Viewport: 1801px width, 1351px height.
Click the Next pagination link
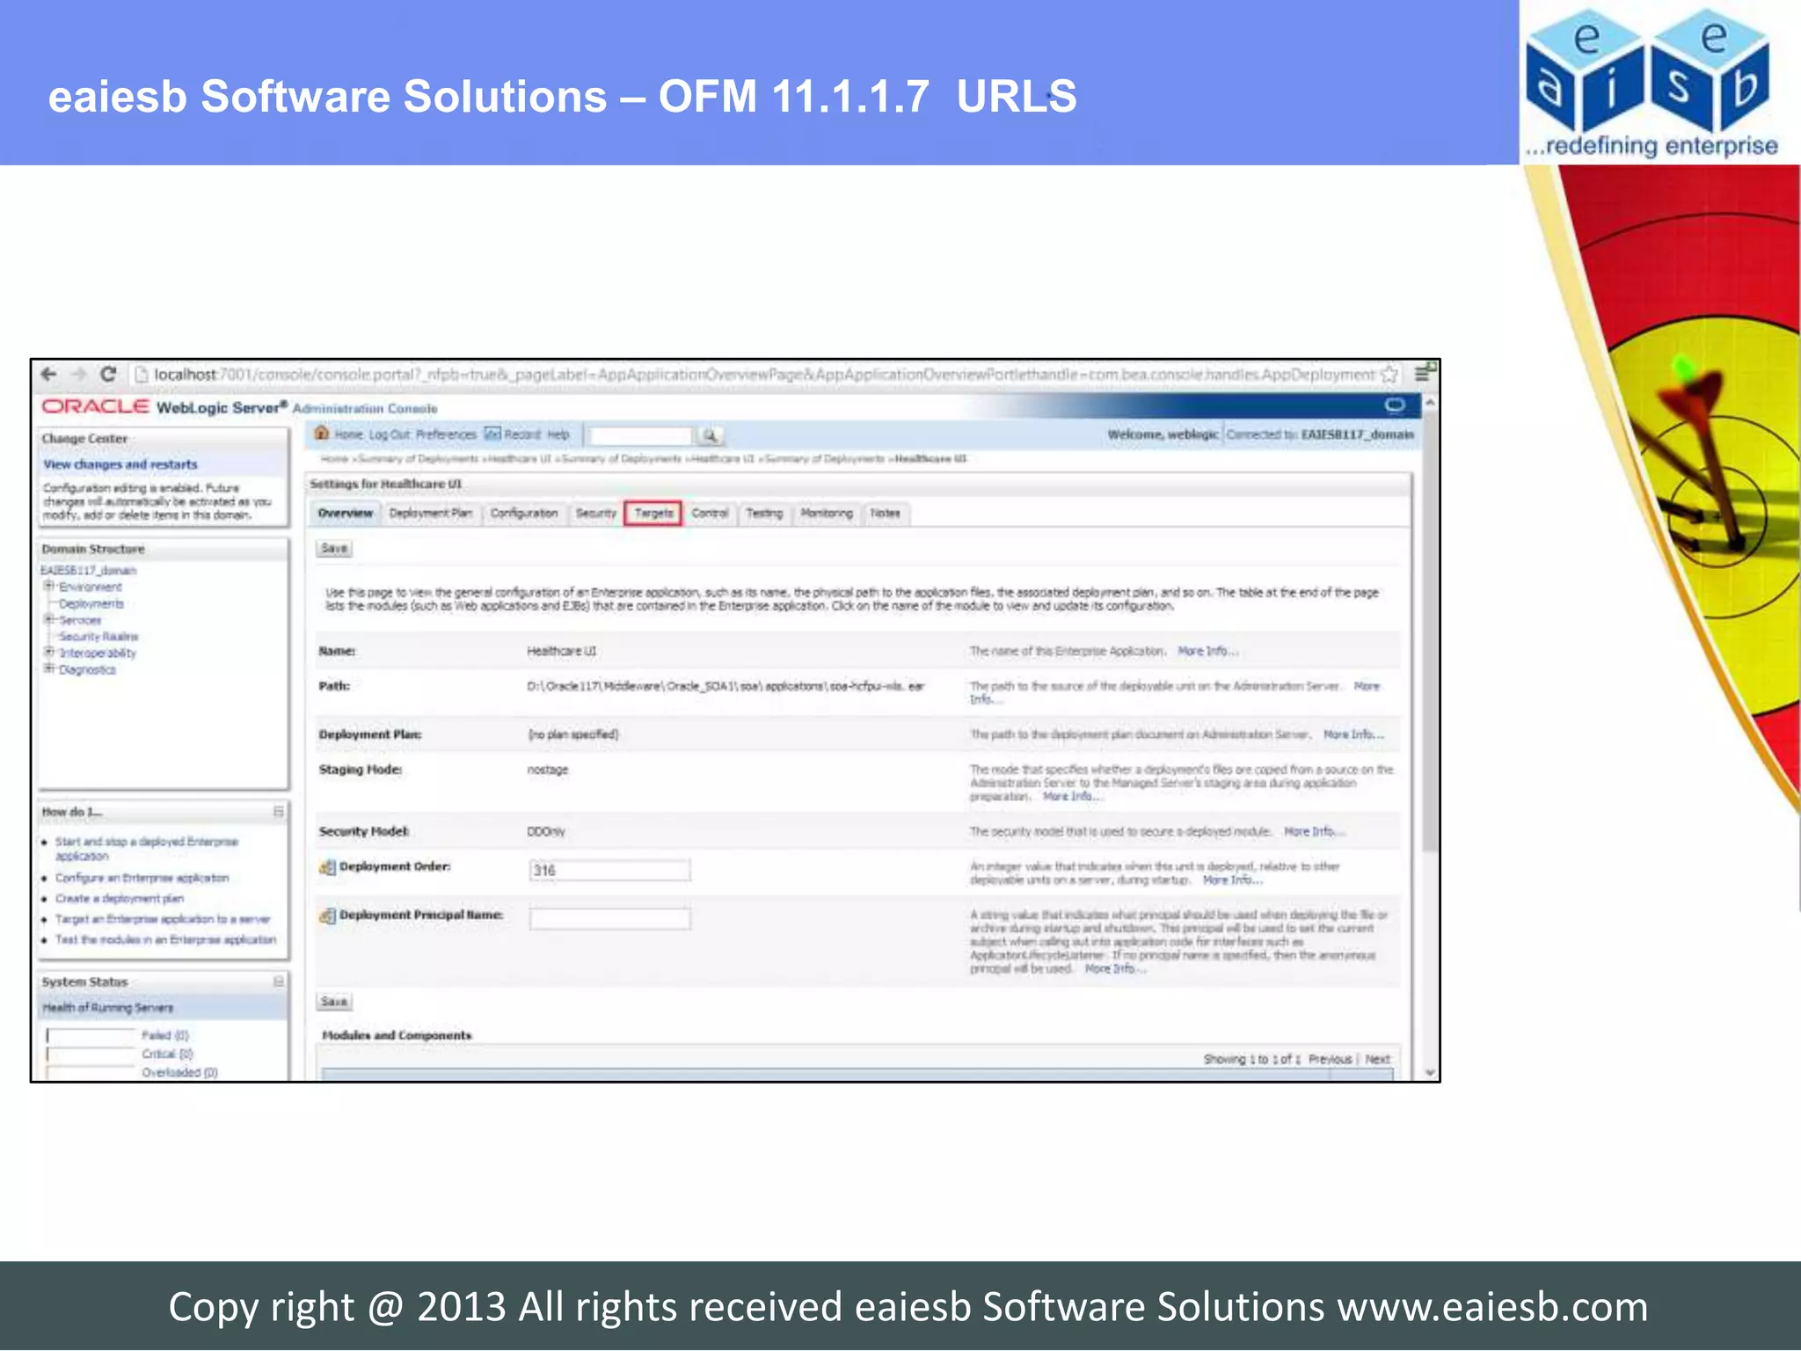click(1377, 1059)
